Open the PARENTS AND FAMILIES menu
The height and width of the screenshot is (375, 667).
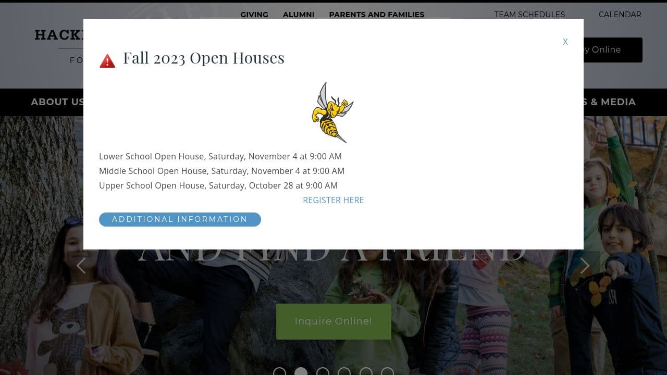pos(376,15)
